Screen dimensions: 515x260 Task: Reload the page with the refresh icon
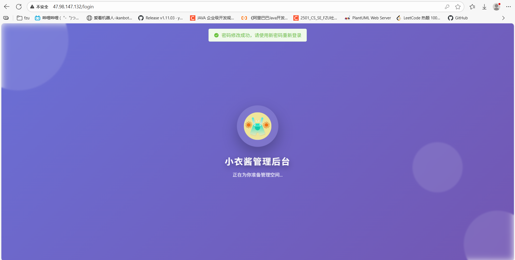coord(19,7)
